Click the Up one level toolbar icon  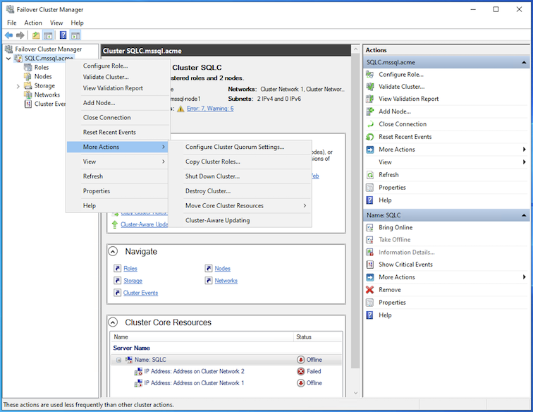[x=36, y=35]
